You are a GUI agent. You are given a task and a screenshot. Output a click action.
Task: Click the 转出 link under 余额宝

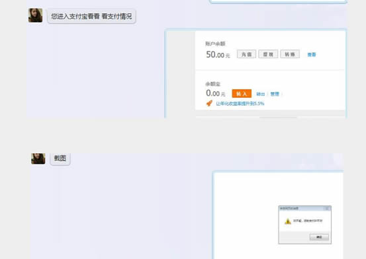[x=261, y=94]
